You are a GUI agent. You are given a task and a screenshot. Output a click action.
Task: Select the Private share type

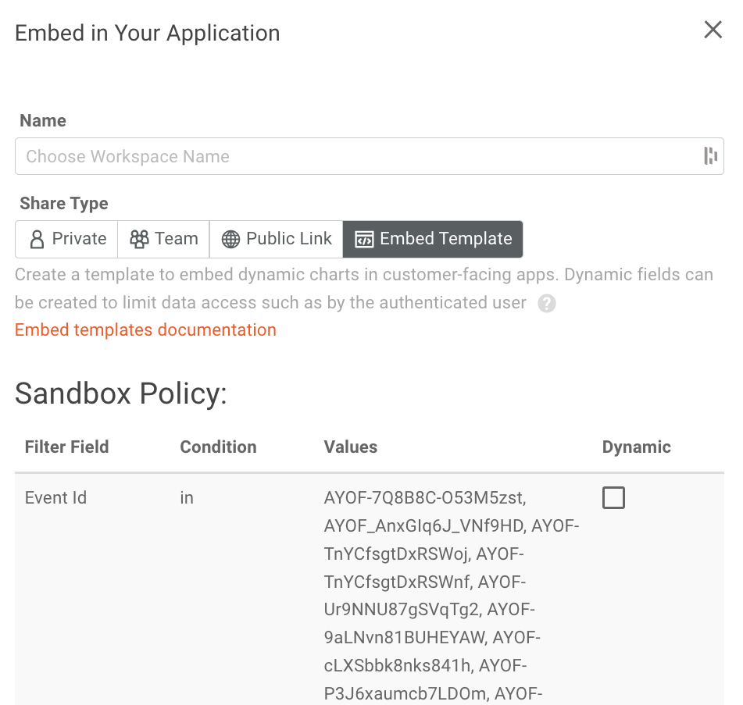[x=66, y=239]
